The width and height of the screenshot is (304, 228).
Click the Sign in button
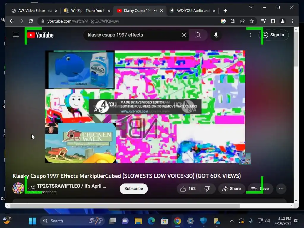coord(273,35)
